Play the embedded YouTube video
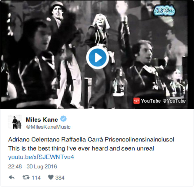 98,58
